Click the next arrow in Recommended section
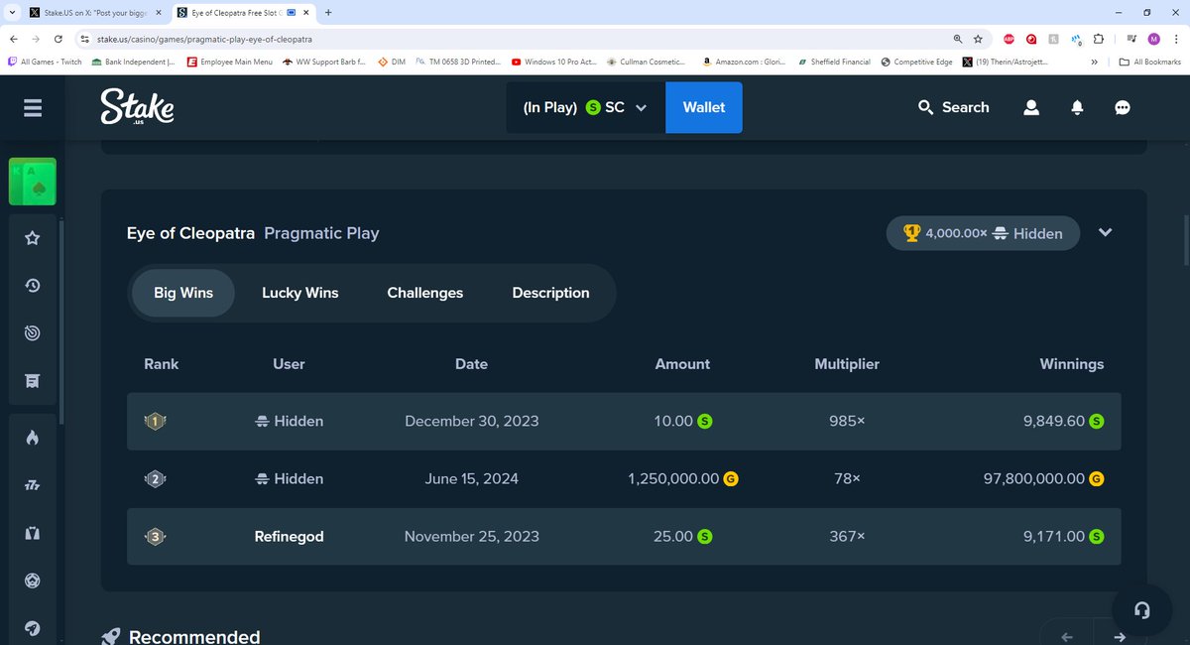Screen dimensions: 1190x645 (1119, 636)
